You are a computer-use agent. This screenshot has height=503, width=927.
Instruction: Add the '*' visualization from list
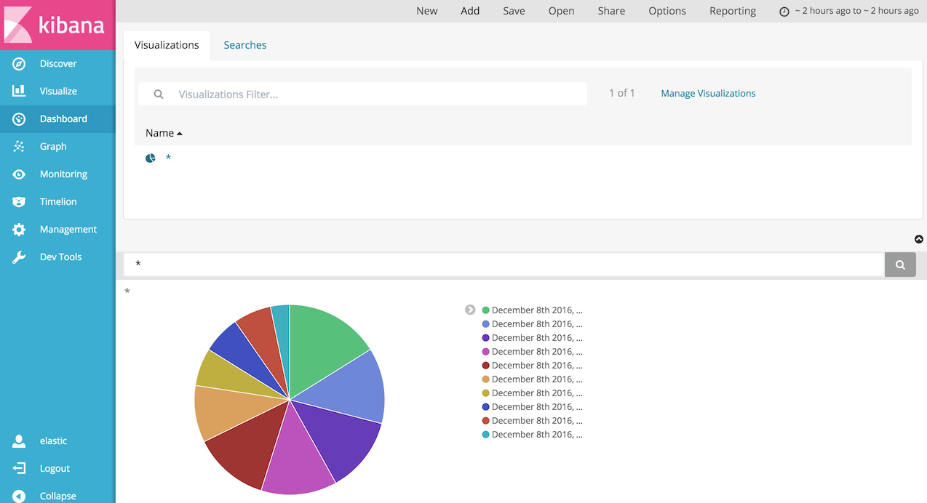point(168,158)
